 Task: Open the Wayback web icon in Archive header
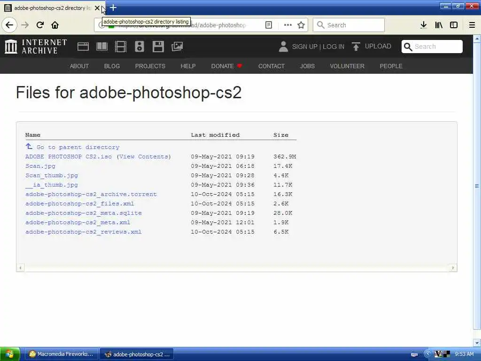pos(83,47)
